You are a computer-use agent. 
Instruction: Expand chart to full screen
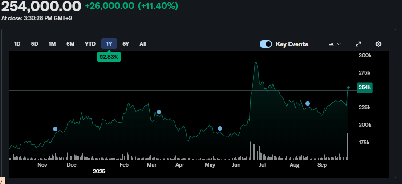tap(358, 44)
